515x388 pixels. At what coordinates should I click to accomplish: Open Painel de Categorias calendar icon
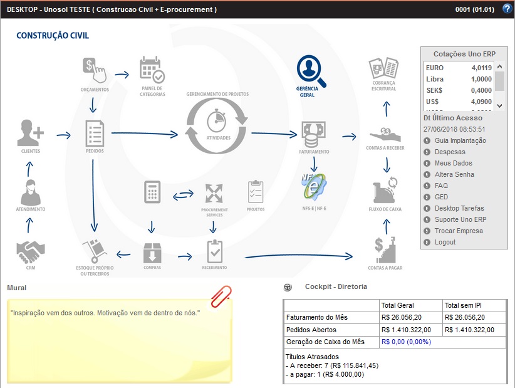tap(152, 71)
